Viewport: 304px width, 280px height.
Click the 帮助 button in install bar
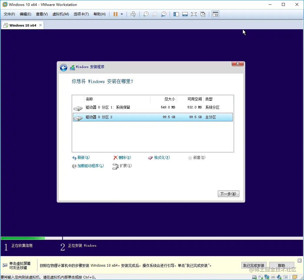(x=282, y=266)
